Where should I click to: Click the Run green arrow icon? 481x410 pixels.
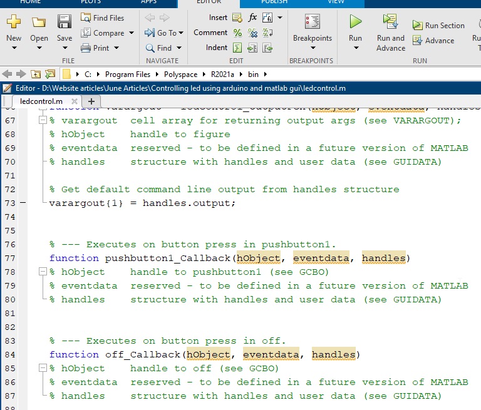355,22
